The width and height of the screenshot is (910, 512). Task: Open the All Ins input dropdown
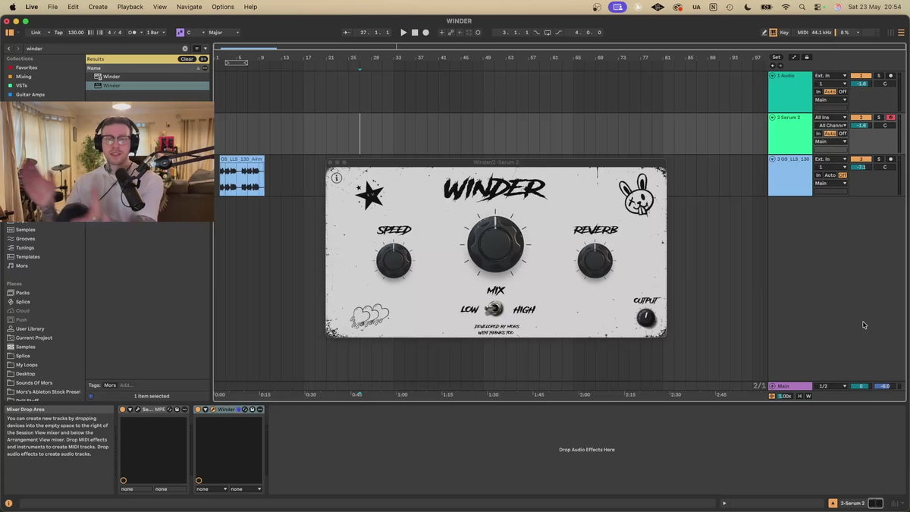[x=830, y=118]
